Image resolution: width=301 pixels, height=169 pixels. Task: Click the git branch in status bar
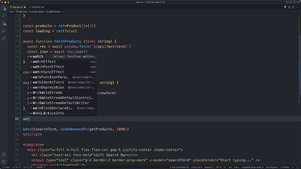[x=7, y=167]
